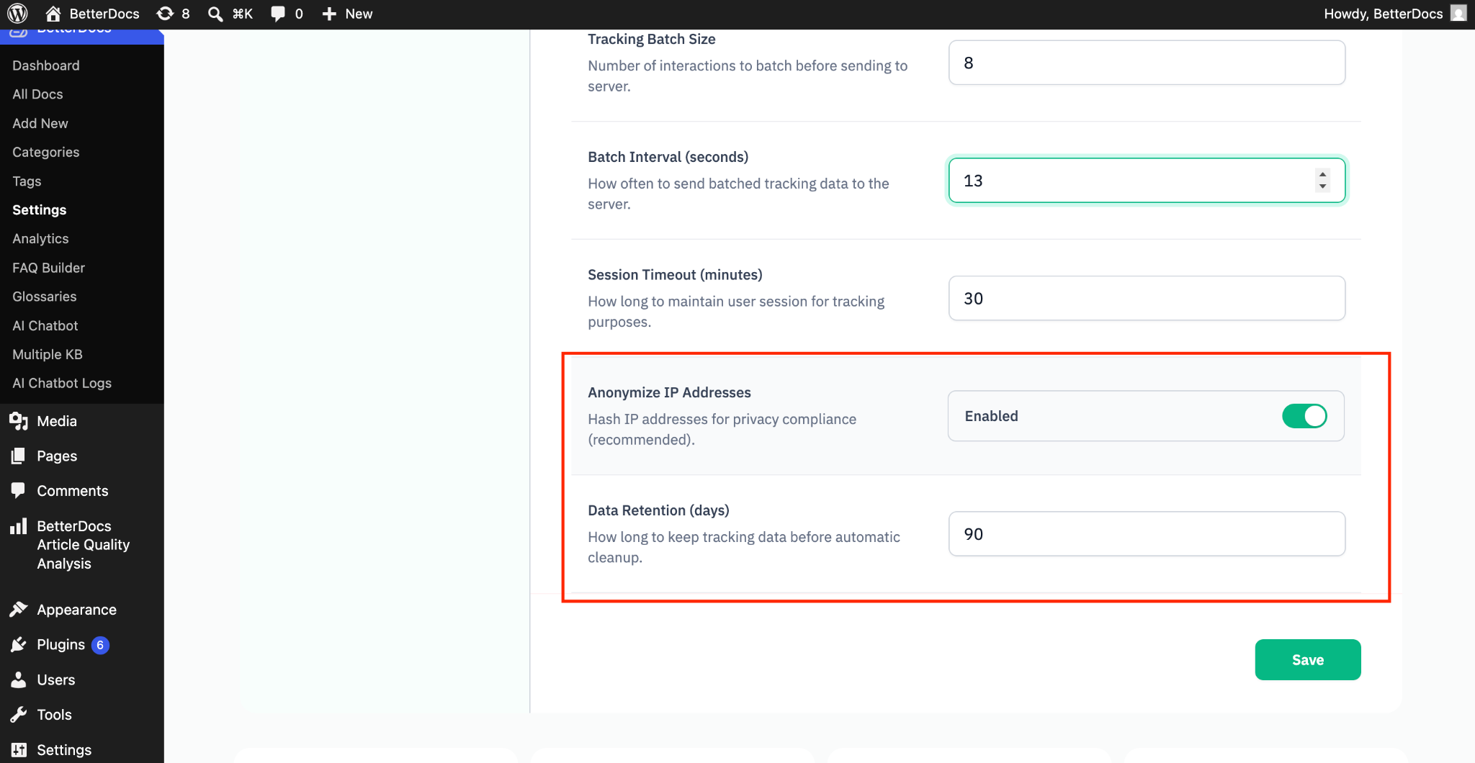1475x763 pixels.
Task: Open Categories submenu item
Action: click(46, 152)
